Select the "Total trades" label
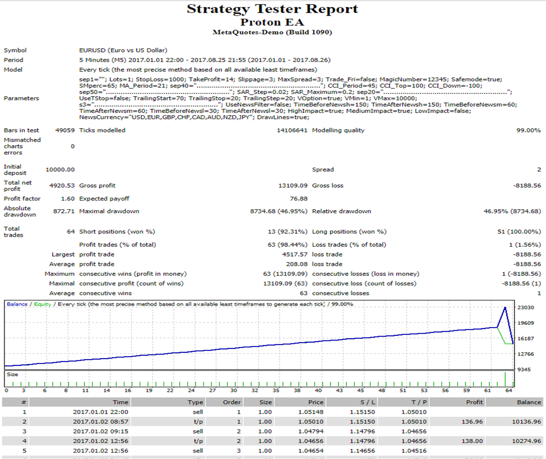The width and height of the screenshot is (546, 459). [x=14, y=232]
